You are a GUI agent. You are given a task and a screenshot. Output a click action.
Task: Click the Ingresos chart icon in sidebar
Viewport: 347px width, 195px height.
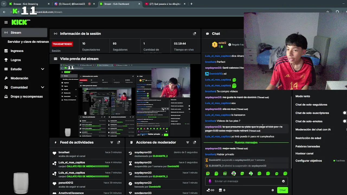(6, 51)
